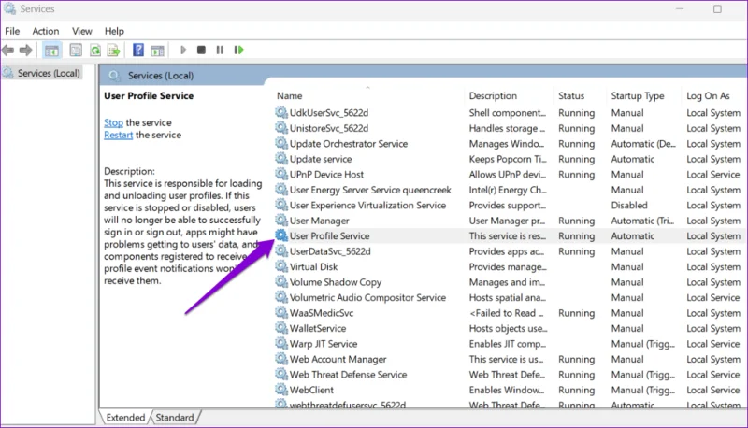Viewport: 748px width, 428px height.
Task: Open the blue Help toolbar icon
Action: (x=138, y=50)
